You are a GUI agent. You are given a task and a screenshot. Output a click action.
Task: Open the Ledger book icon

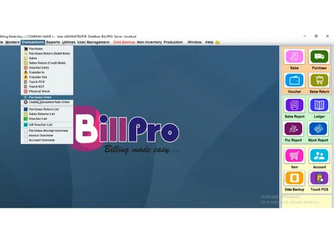pyautogui.click(x=319, y=105)
